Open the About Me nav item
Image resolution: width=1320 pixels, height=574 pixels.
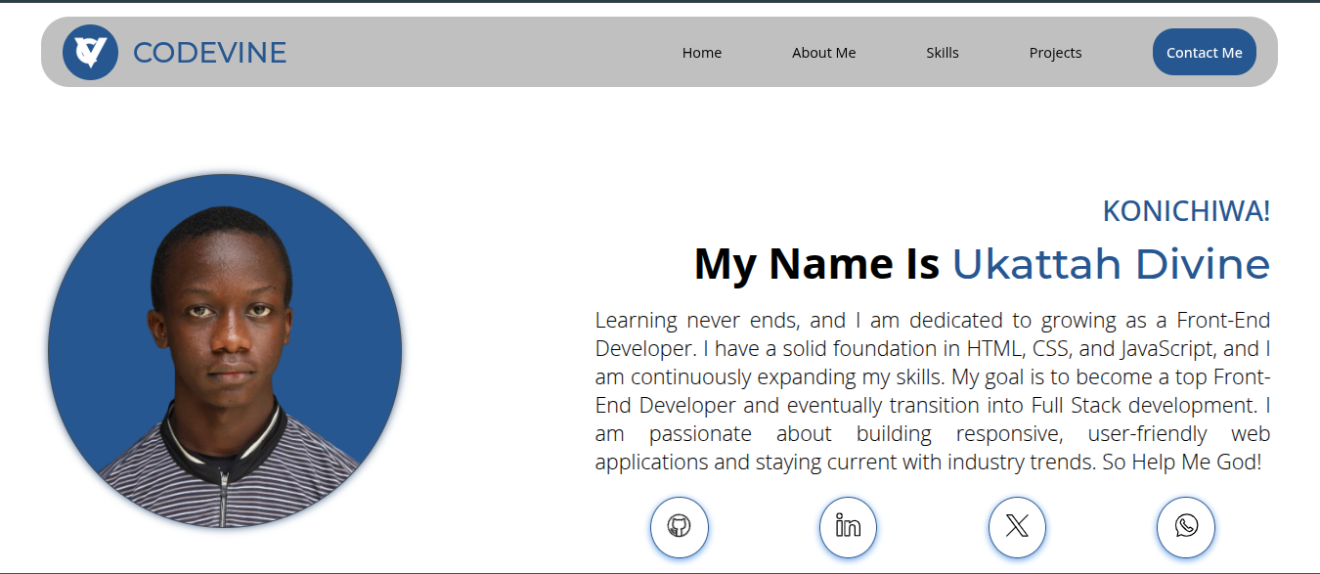823,53
